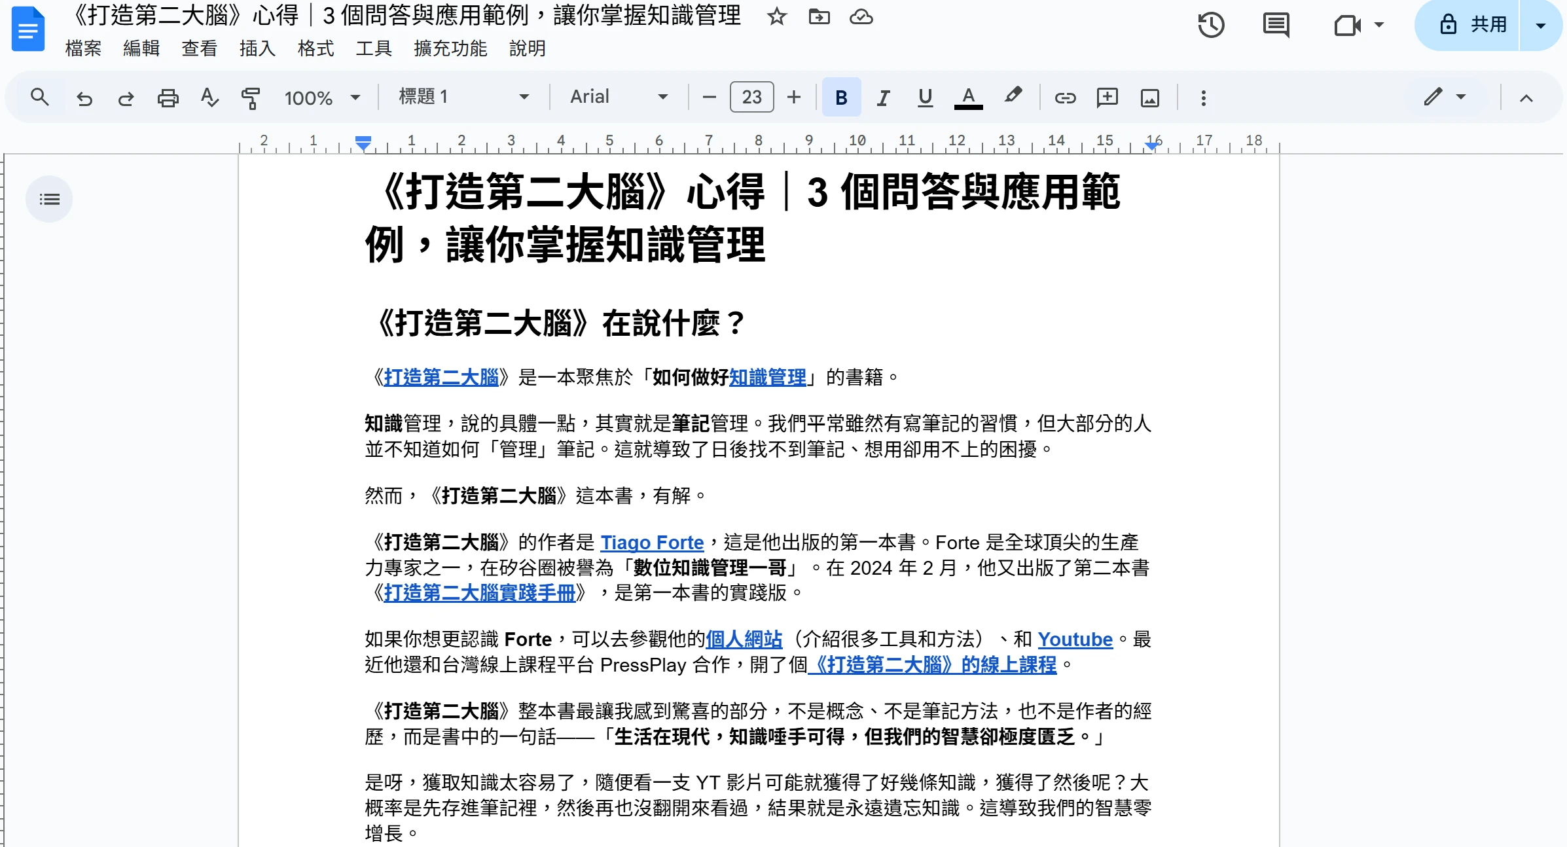The width and height of the screenshot is (1567, 847).
Task: Add a comment from the toolbar
Action: 1107,98
